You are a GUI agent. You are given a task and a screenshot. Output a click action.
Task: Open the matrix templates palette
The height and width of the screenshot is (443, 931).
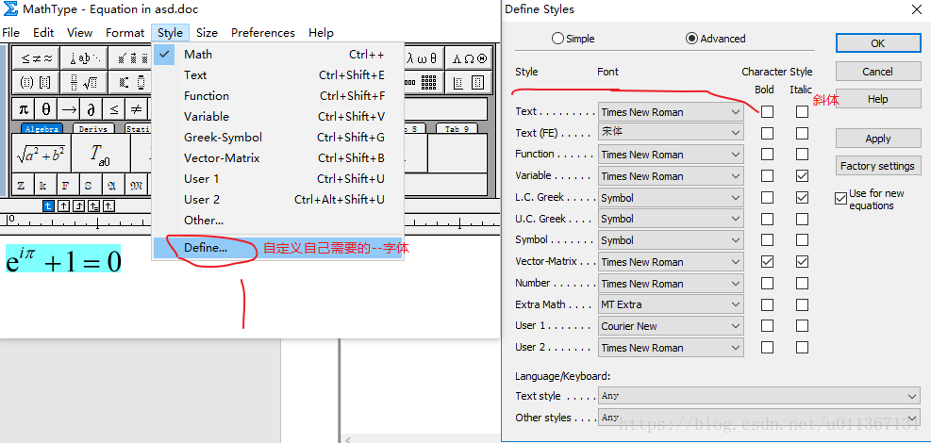423,82
